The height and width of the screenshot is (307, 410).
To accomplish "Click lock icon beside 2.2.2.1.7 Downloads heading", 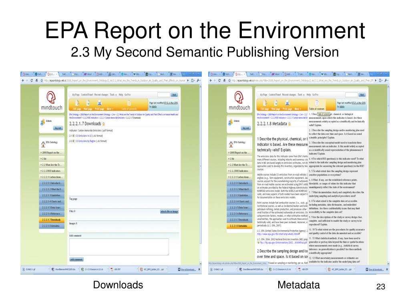I will click(x=104, y=124).
